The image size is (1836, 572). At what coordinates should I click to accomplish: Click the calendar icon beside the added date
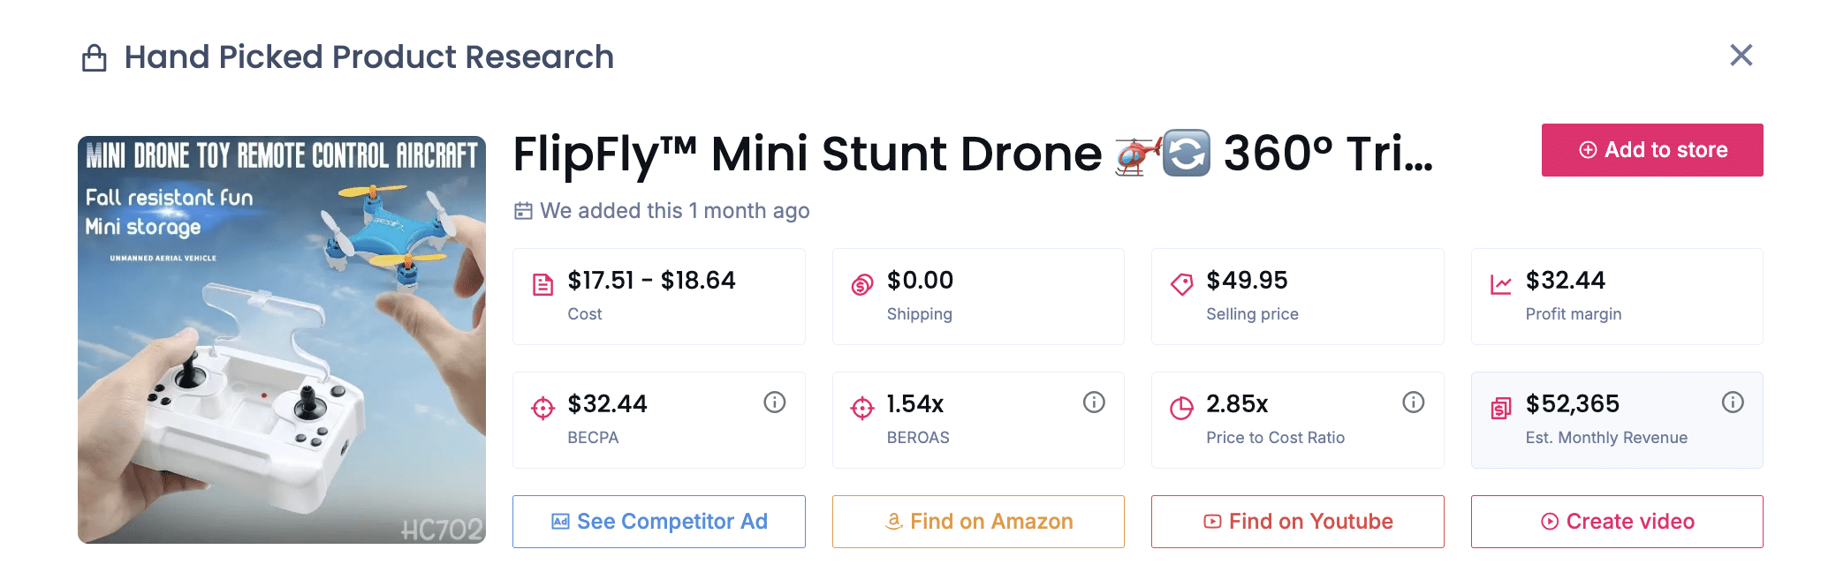524,211
